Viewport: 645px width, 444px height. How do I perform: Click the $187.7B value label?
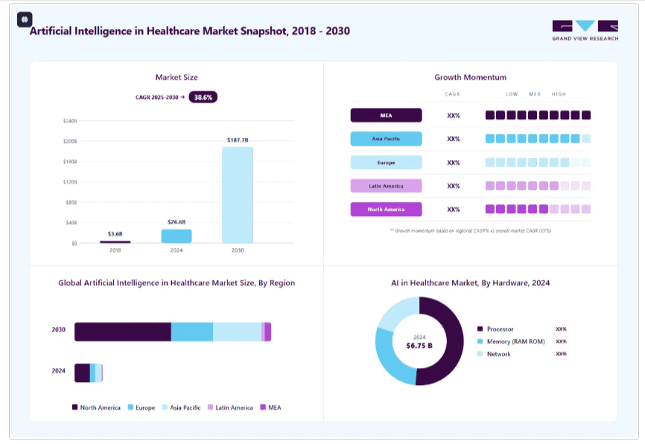point(238,140)
